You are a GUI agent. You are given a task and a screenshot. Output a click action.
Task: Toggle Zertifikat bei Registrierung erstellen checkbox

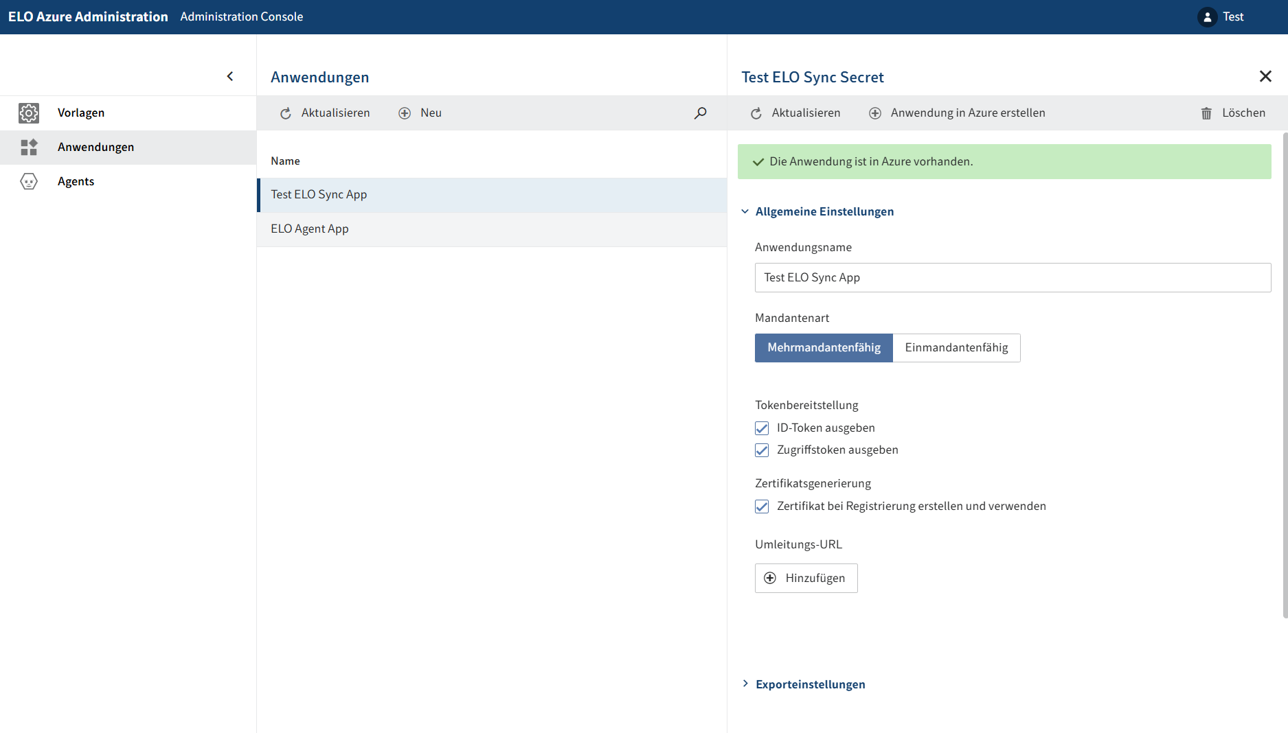click(762, 507)
